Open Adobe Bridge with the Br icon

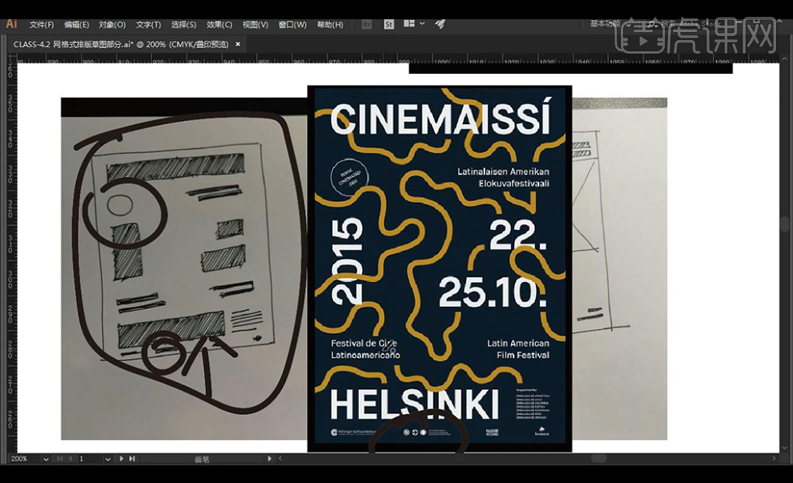pyautogui.click(x=367, y=24)
